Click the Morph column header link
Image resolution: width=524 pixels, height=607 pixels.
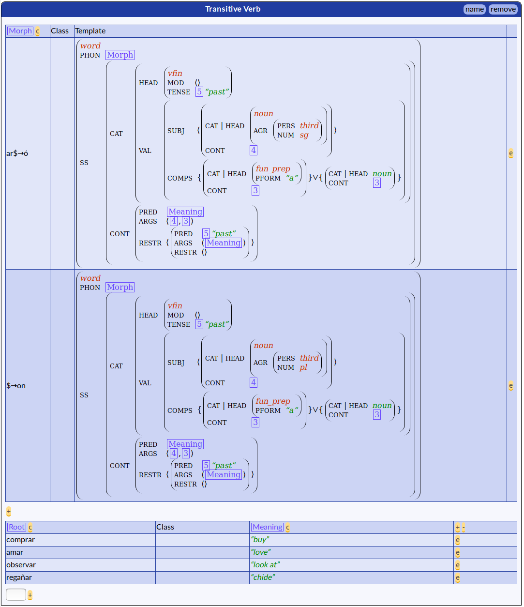pos(20,31)
